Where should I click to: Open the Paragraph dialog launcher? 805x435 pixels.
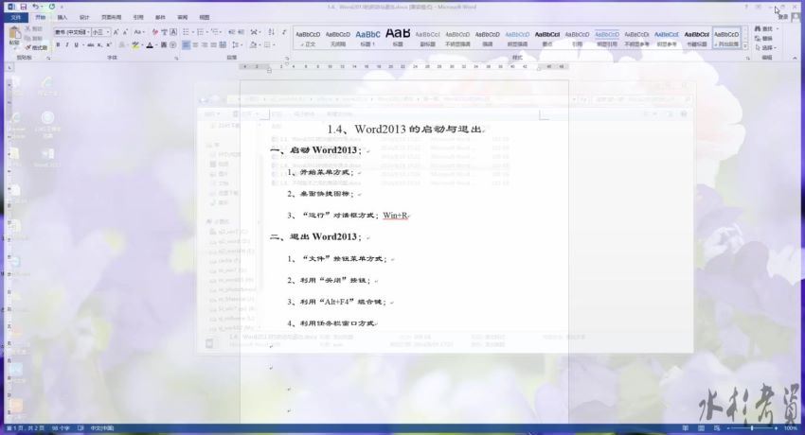[287, 58]
